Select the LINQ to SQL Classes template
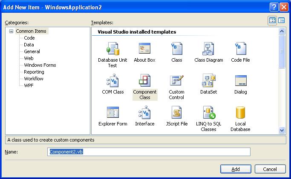The height and width of the screenshot is (179, 291). click(208, 119)
